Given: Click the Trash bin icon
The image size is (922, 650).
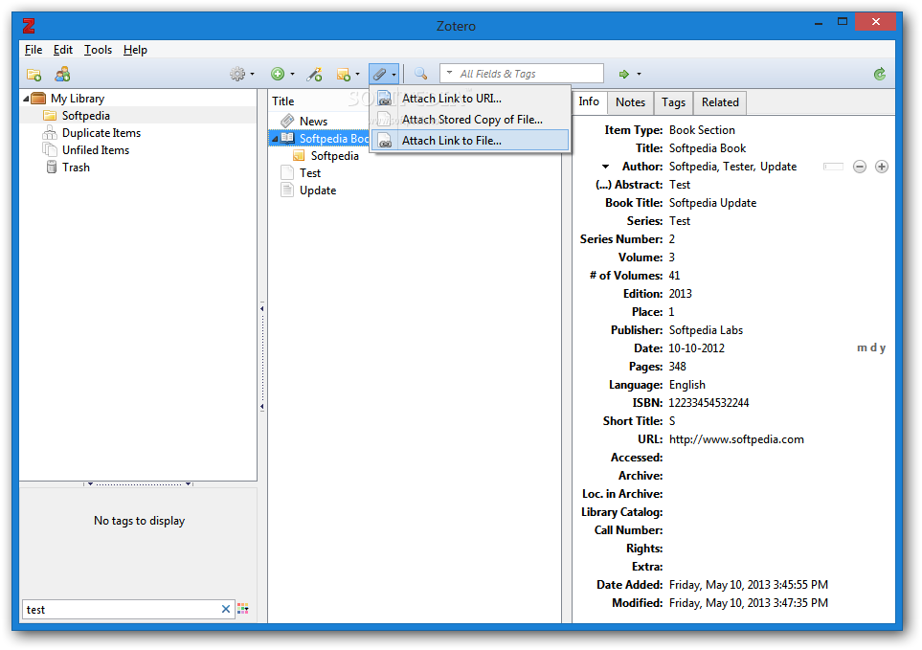Looking at the screenshot, I should tap(51, 167).
